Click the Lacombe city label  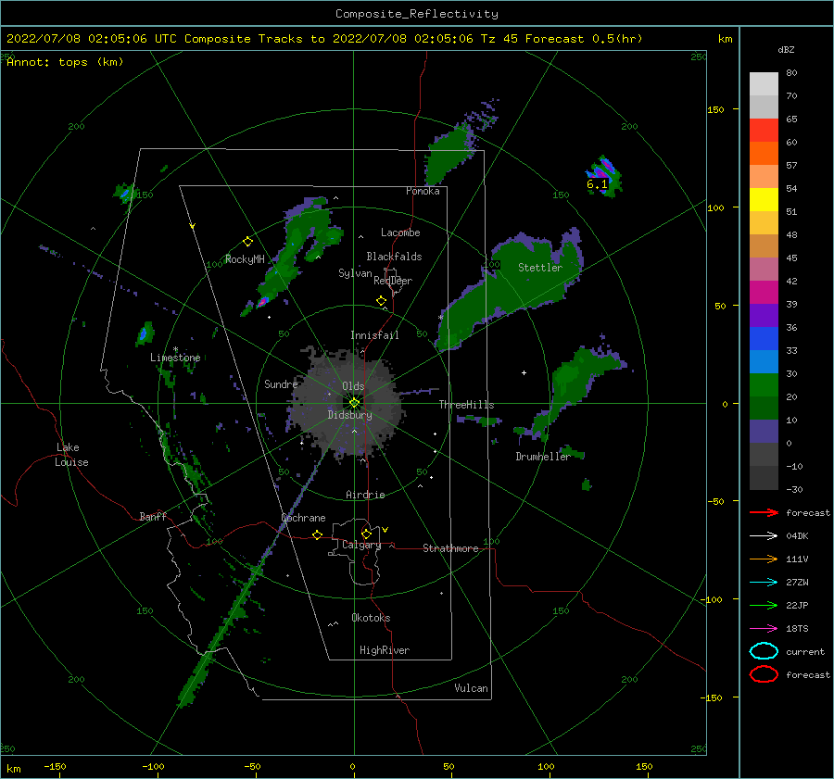(400, 232)
